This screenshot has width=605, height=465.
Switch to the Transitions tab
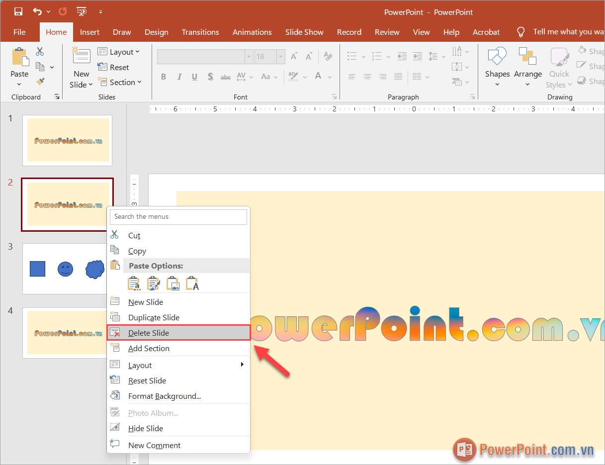[200, 32]
